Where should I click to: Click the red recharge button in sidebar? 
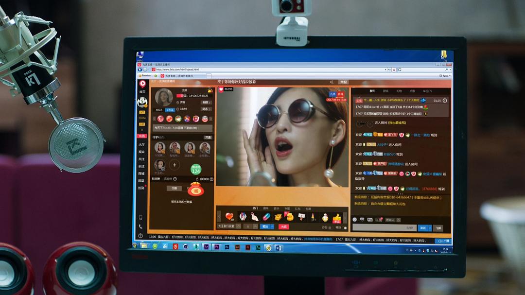pos(141,136)
